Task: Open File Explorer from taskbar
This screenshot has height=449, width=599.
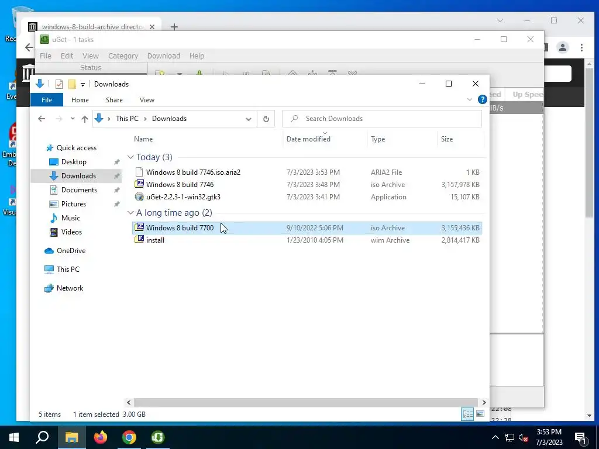Action: click(x=71, y=437)
